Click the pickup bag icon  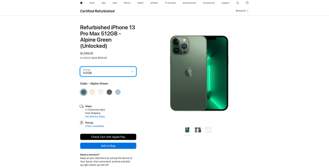pyautogui.click(x=82, y=122)
